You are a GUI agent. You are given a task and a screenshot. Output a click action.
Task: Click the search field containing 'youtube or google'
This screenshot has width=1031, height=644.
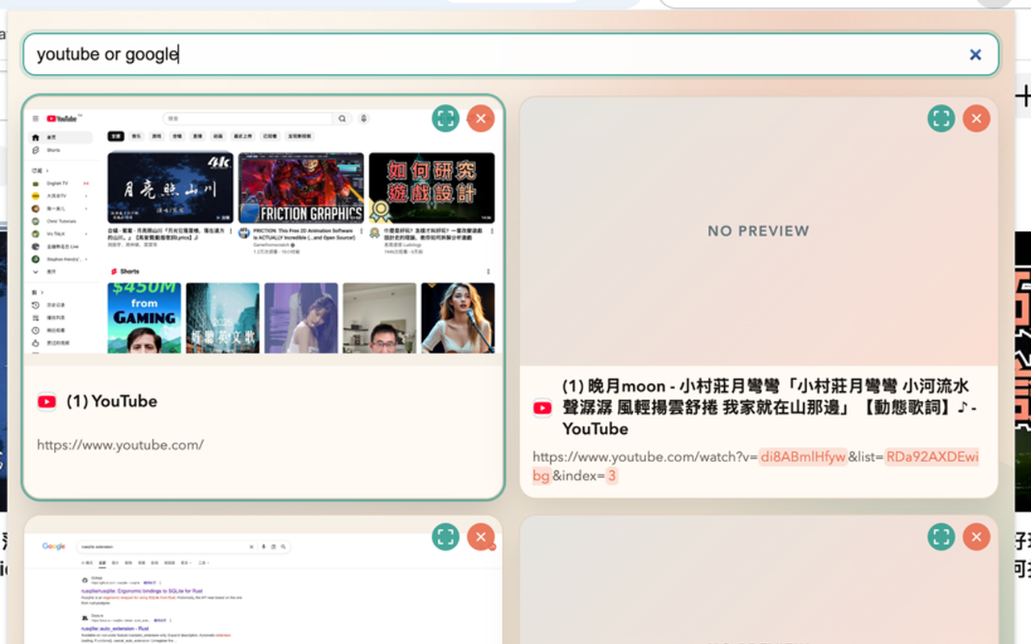pyautogui.click(x=511, y=55)
